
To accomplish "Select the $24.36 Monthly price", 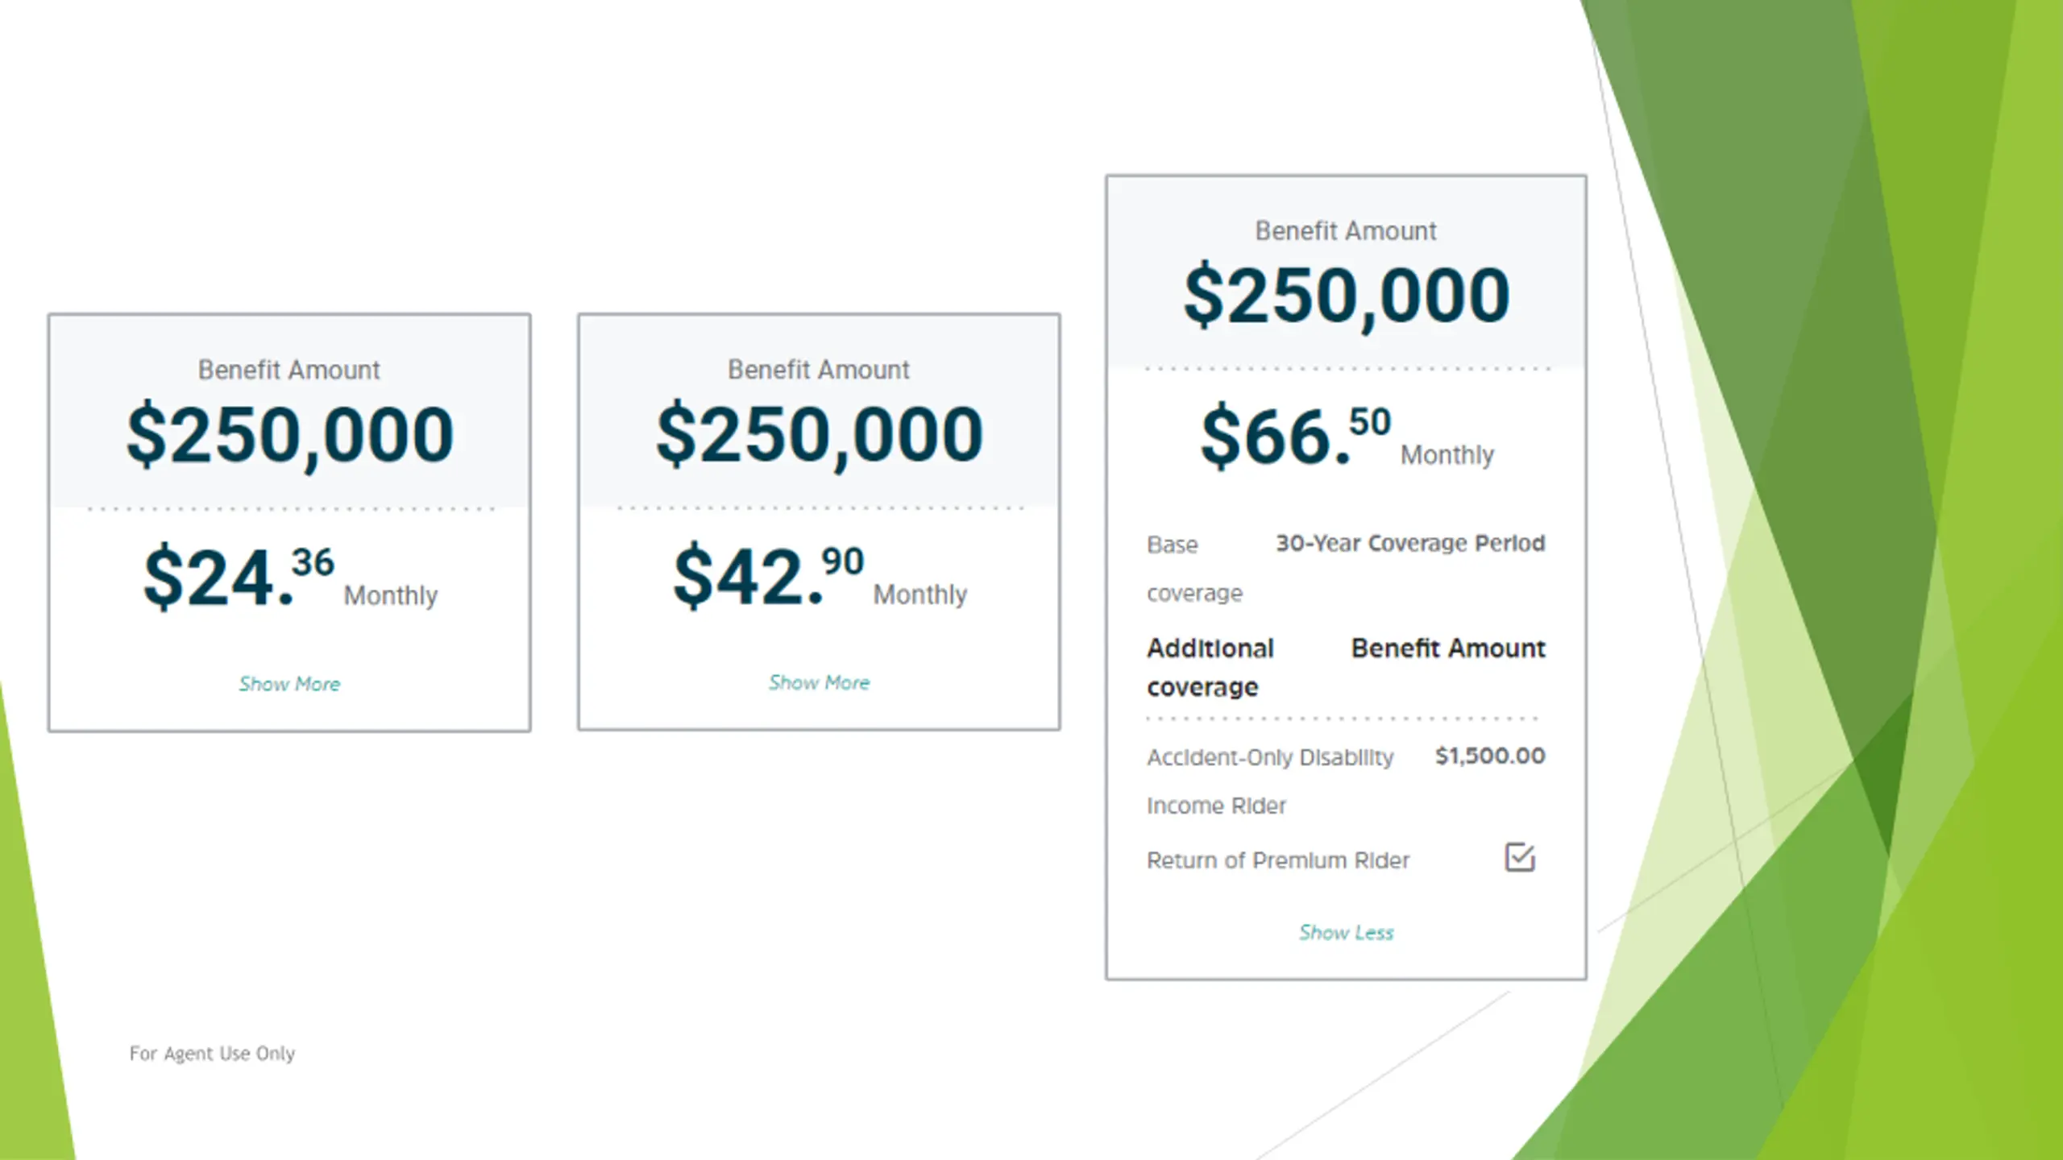I will 290,576.
